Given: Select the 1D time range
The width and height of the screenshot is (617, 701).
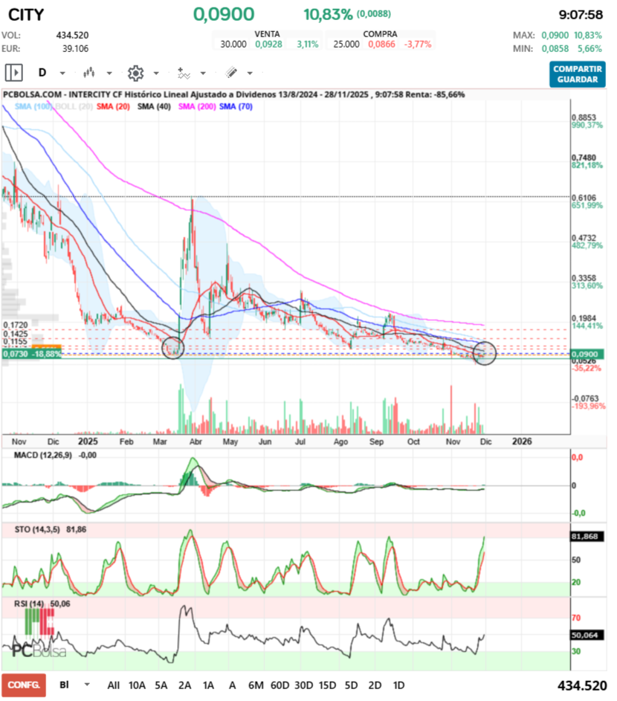Looking at the screenshot, I should coord(398,685).
